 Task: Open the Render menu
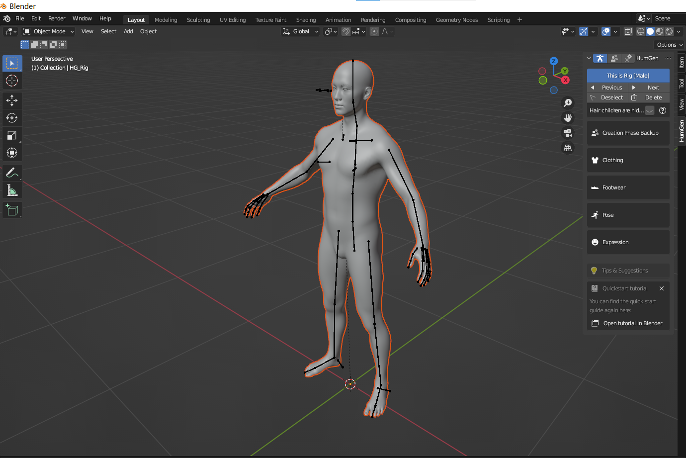[x=57, y=18]
